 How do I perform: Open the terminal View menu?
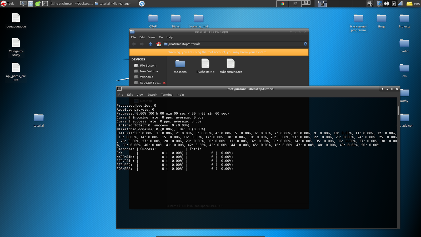pyautogui.click(x=140, y=95)
